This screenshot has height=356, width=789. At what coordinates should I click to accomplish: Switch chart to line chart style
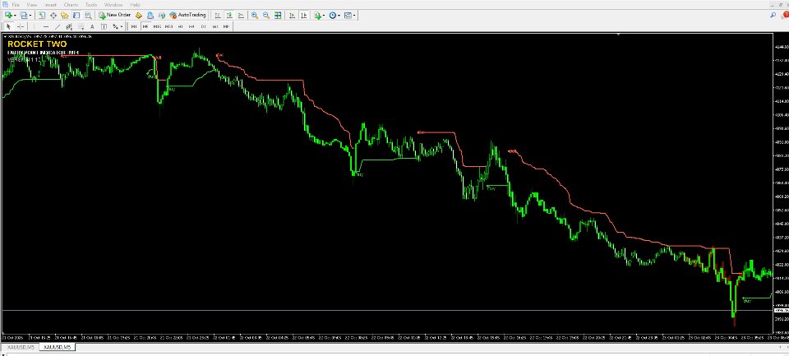coord(241,15)
